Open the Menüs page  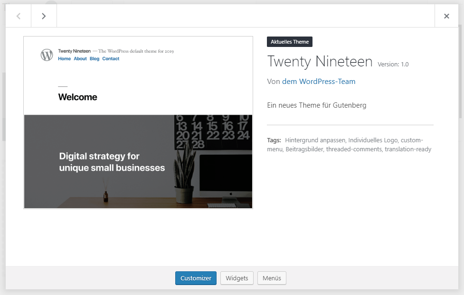272,278
